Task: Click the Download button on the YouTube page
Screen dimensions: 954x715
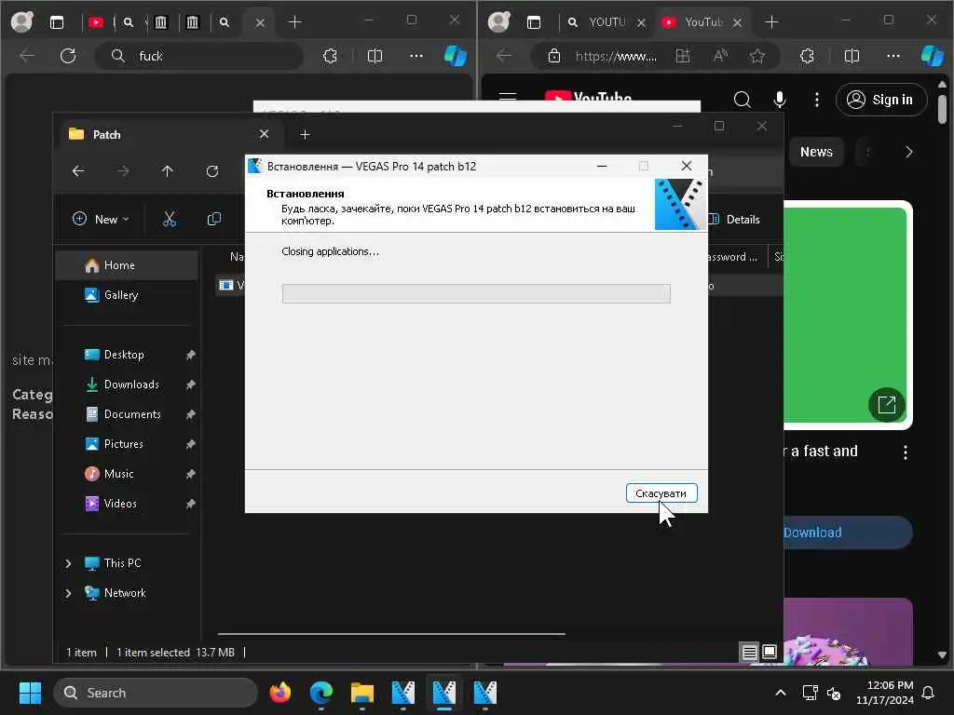Action: click(847, 533)
